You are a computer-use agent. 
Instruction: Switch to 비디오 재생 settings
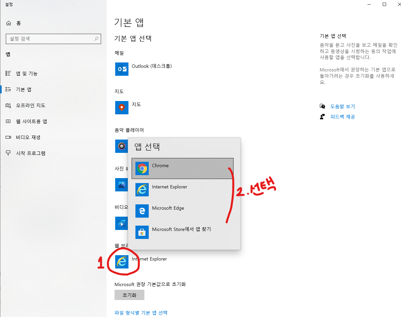click(x=53, y=137)
